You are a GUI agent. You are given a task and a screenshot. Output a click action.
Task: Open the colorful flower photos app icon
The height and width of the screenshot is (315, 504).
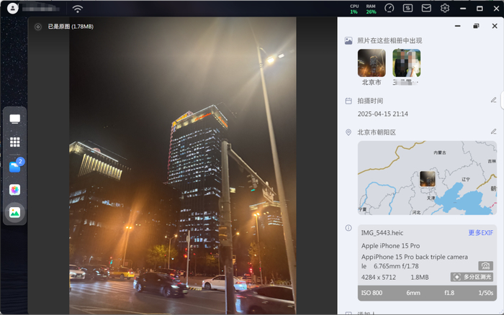tap(15, 190)
